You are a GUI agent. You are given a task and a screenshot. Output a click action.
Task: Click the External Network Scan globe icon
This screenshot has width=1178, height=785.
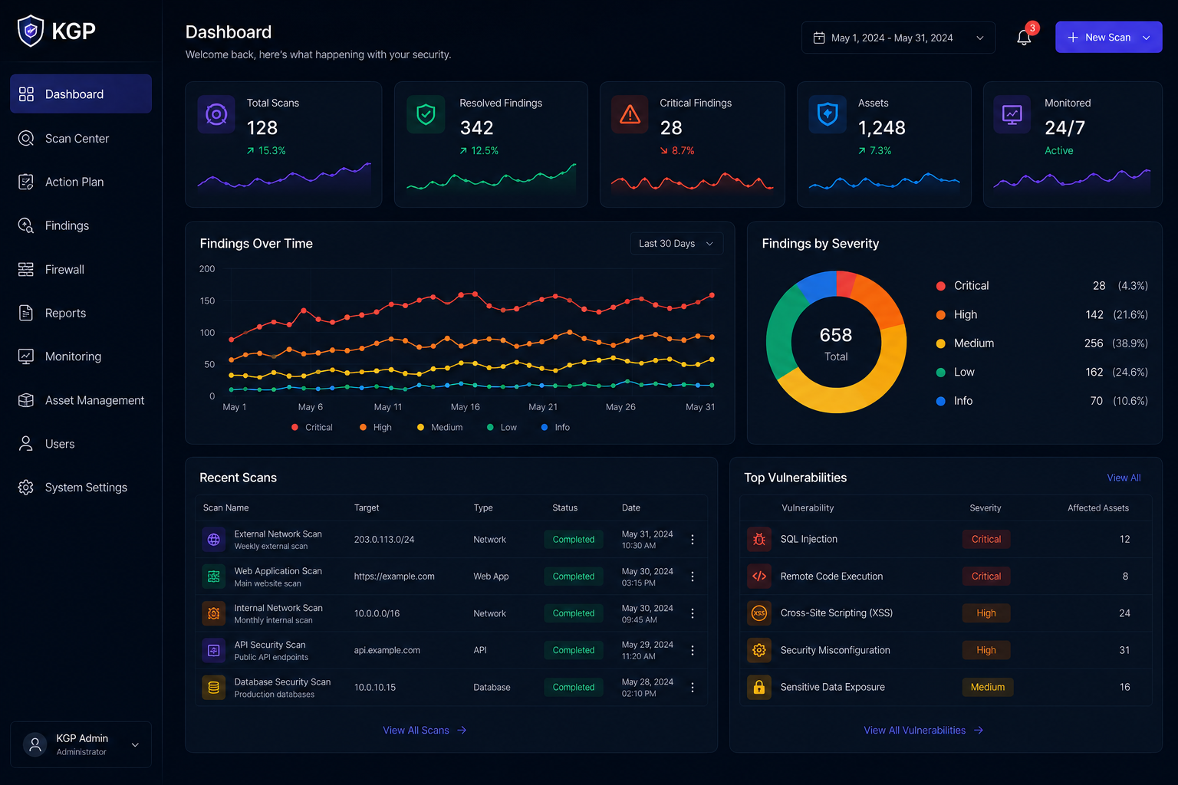214,540
